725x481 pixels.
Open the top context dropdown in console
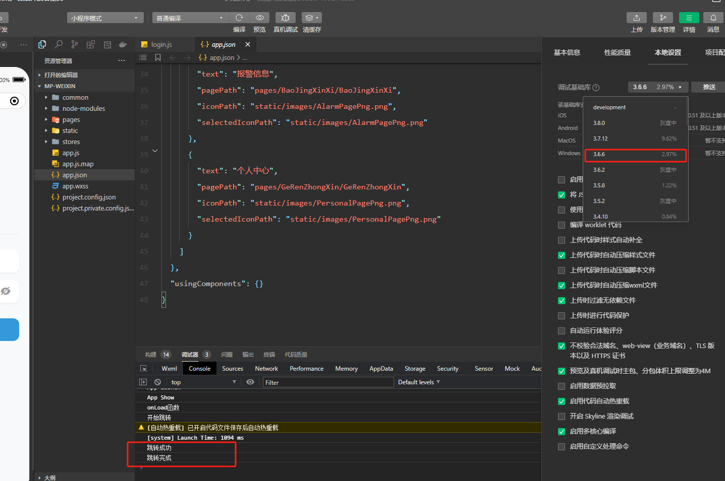[x=203, y=382]
